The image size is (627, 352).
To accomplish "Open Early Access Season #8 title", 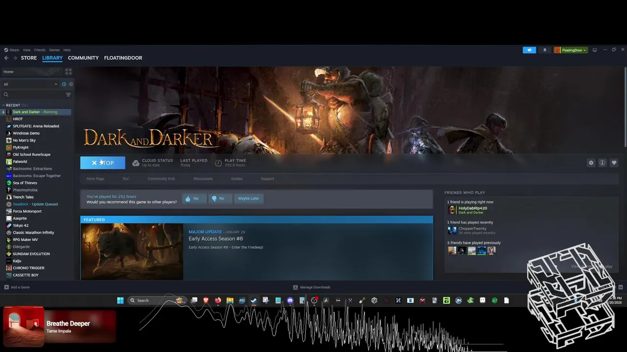I will click(x=216, y=239).
